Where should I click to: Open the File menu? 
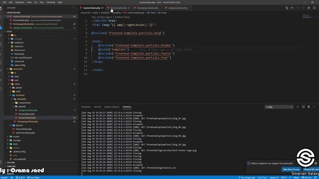point(4,2)
